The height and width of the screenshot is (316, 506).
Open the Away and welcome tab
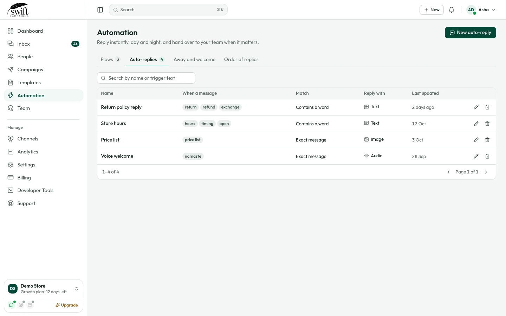(x=194, y=59)
